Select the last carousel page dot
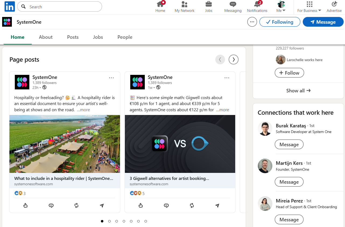The width and height of the screenshot is (345, 227). click(146, 221)
